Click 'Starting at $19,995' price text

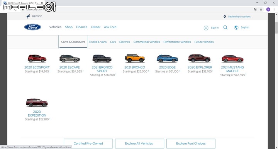37,71
